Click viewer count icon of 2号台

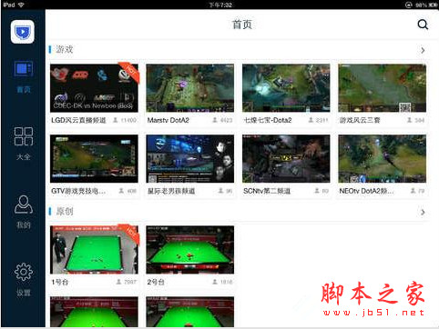click(215, 282)
